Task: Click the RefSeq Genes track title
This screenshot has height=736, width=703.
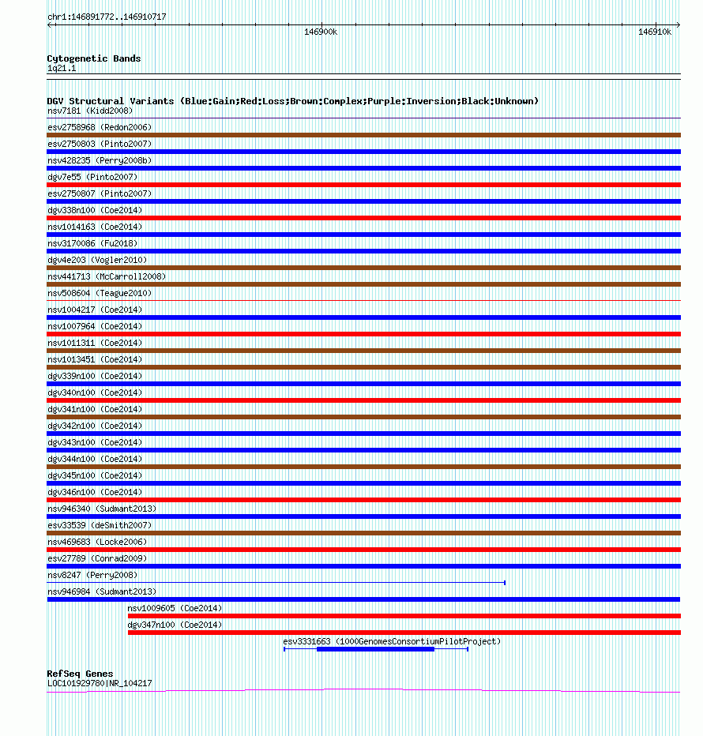Action: (x=80, y=674)
